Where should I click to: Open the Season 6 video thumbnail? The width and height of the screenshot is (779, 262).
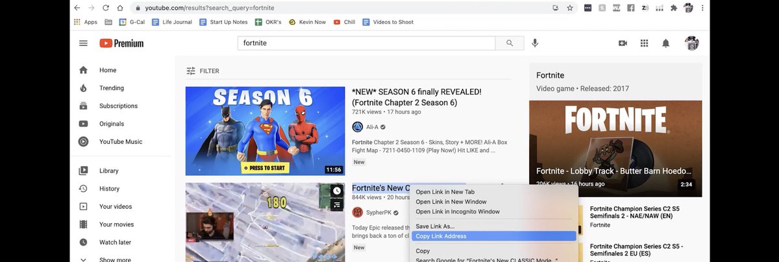click(265, 131)
